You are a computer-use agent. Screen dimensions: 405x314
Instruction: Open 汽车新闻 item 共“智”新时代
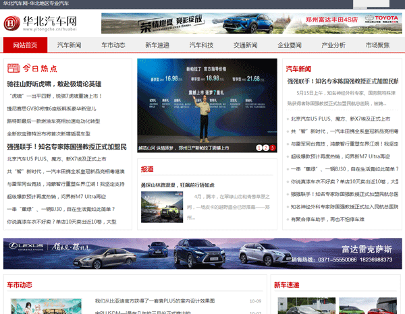(x=344, y=131)
